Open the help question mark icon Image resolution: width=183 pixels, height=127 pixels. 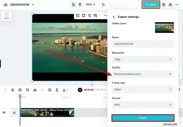point(164,5)
